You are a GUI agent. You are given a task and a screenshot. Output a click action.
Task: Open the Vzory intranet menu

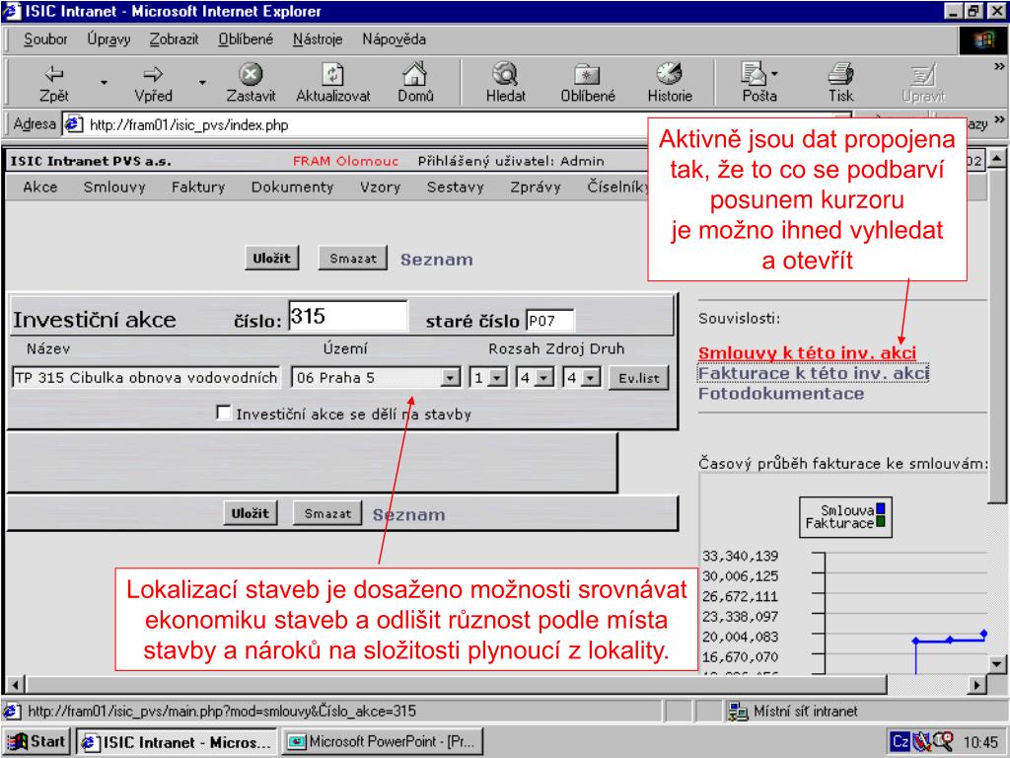click(380, 187)
